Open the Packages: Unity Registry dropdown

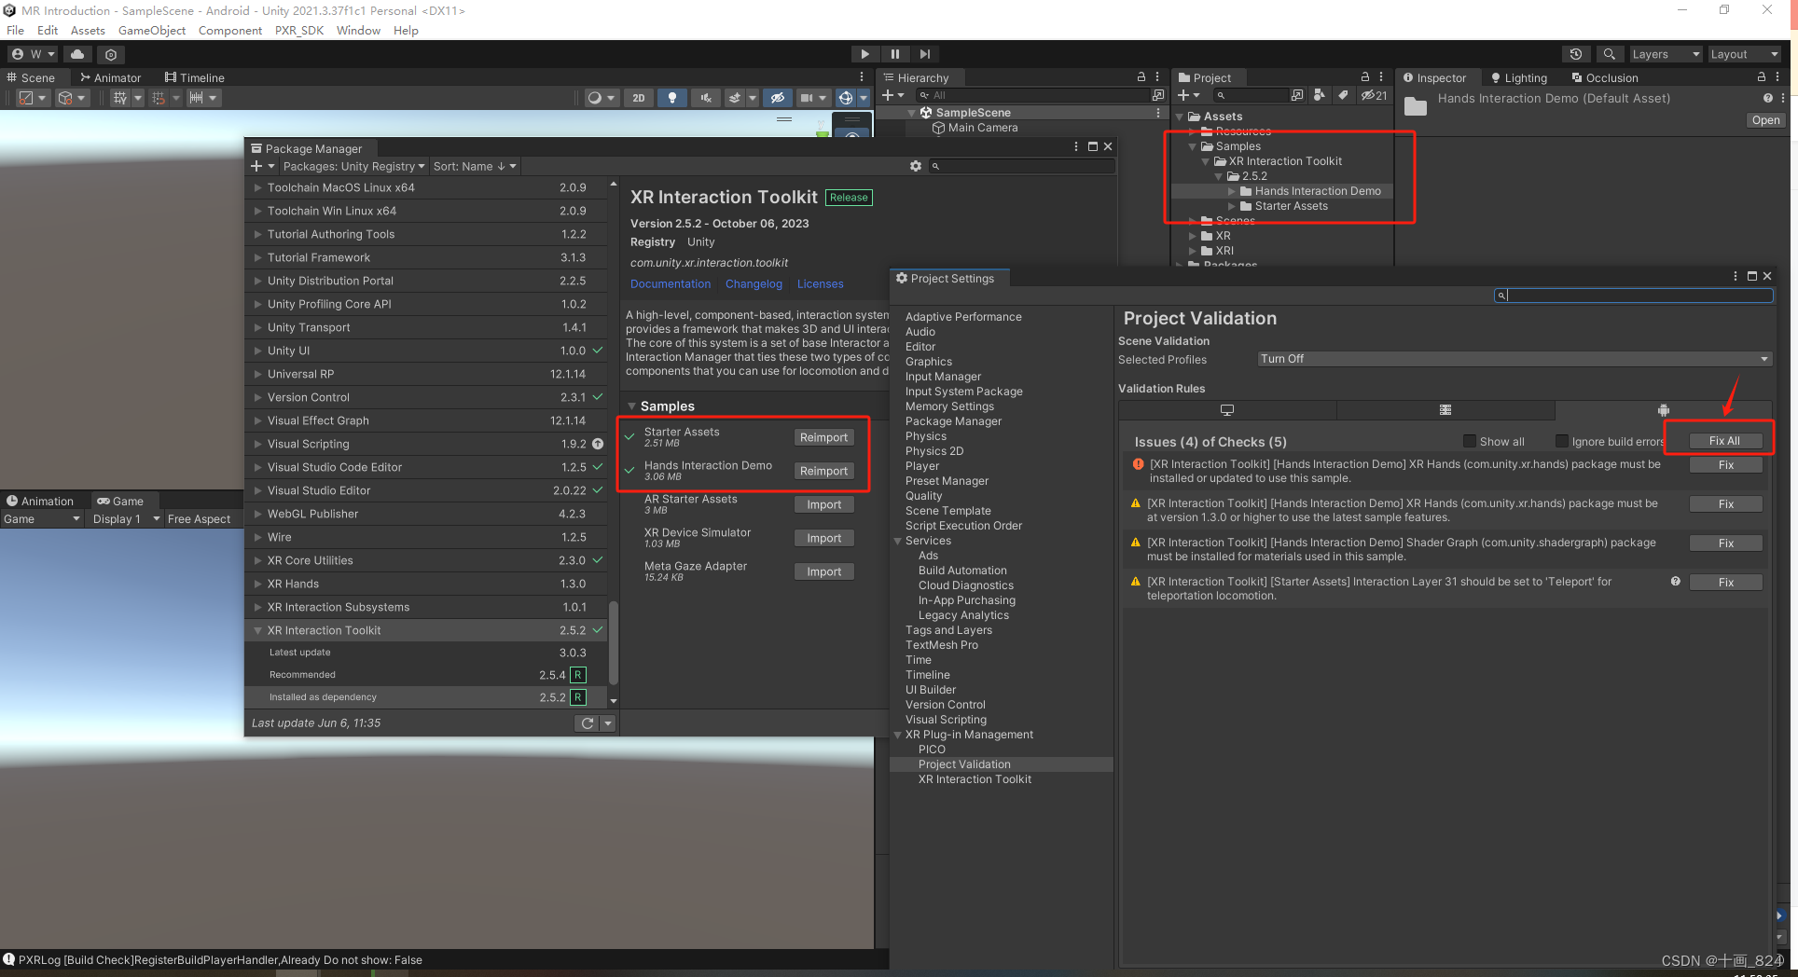tap(353, 166)
